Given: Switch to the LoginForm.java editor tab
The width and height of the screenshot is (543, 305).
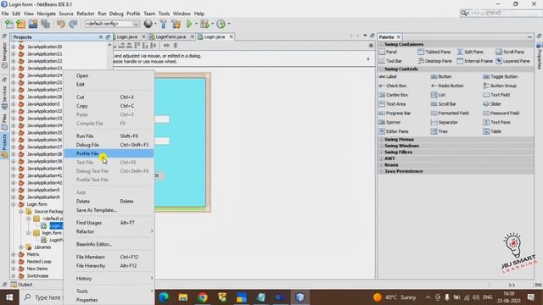Looking at the screenshot, I should 171,36.
